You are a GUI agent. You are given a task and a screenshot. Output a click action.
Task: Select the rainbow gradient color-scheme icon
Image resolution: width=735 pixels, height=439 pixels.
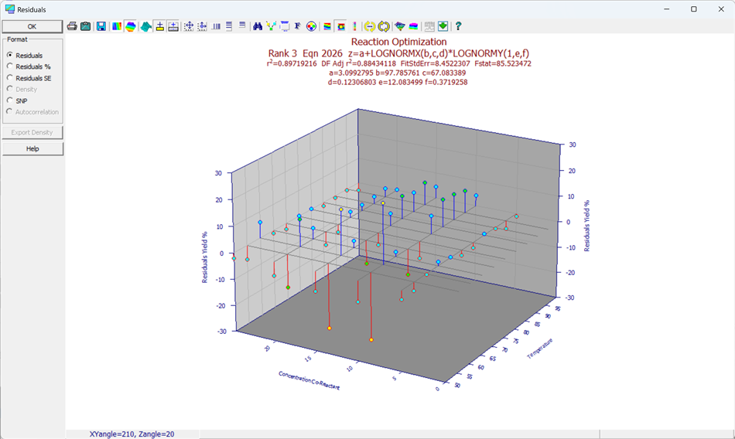tap(117, 26)
